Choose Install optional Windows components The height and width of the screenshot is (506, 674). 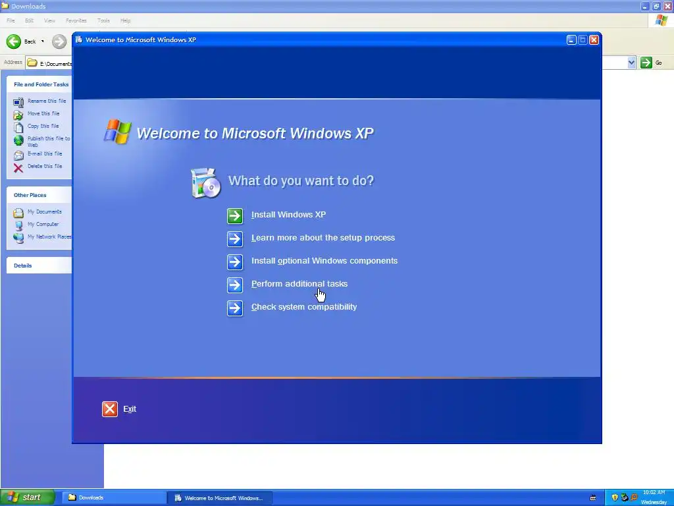(x=324, y=261)
